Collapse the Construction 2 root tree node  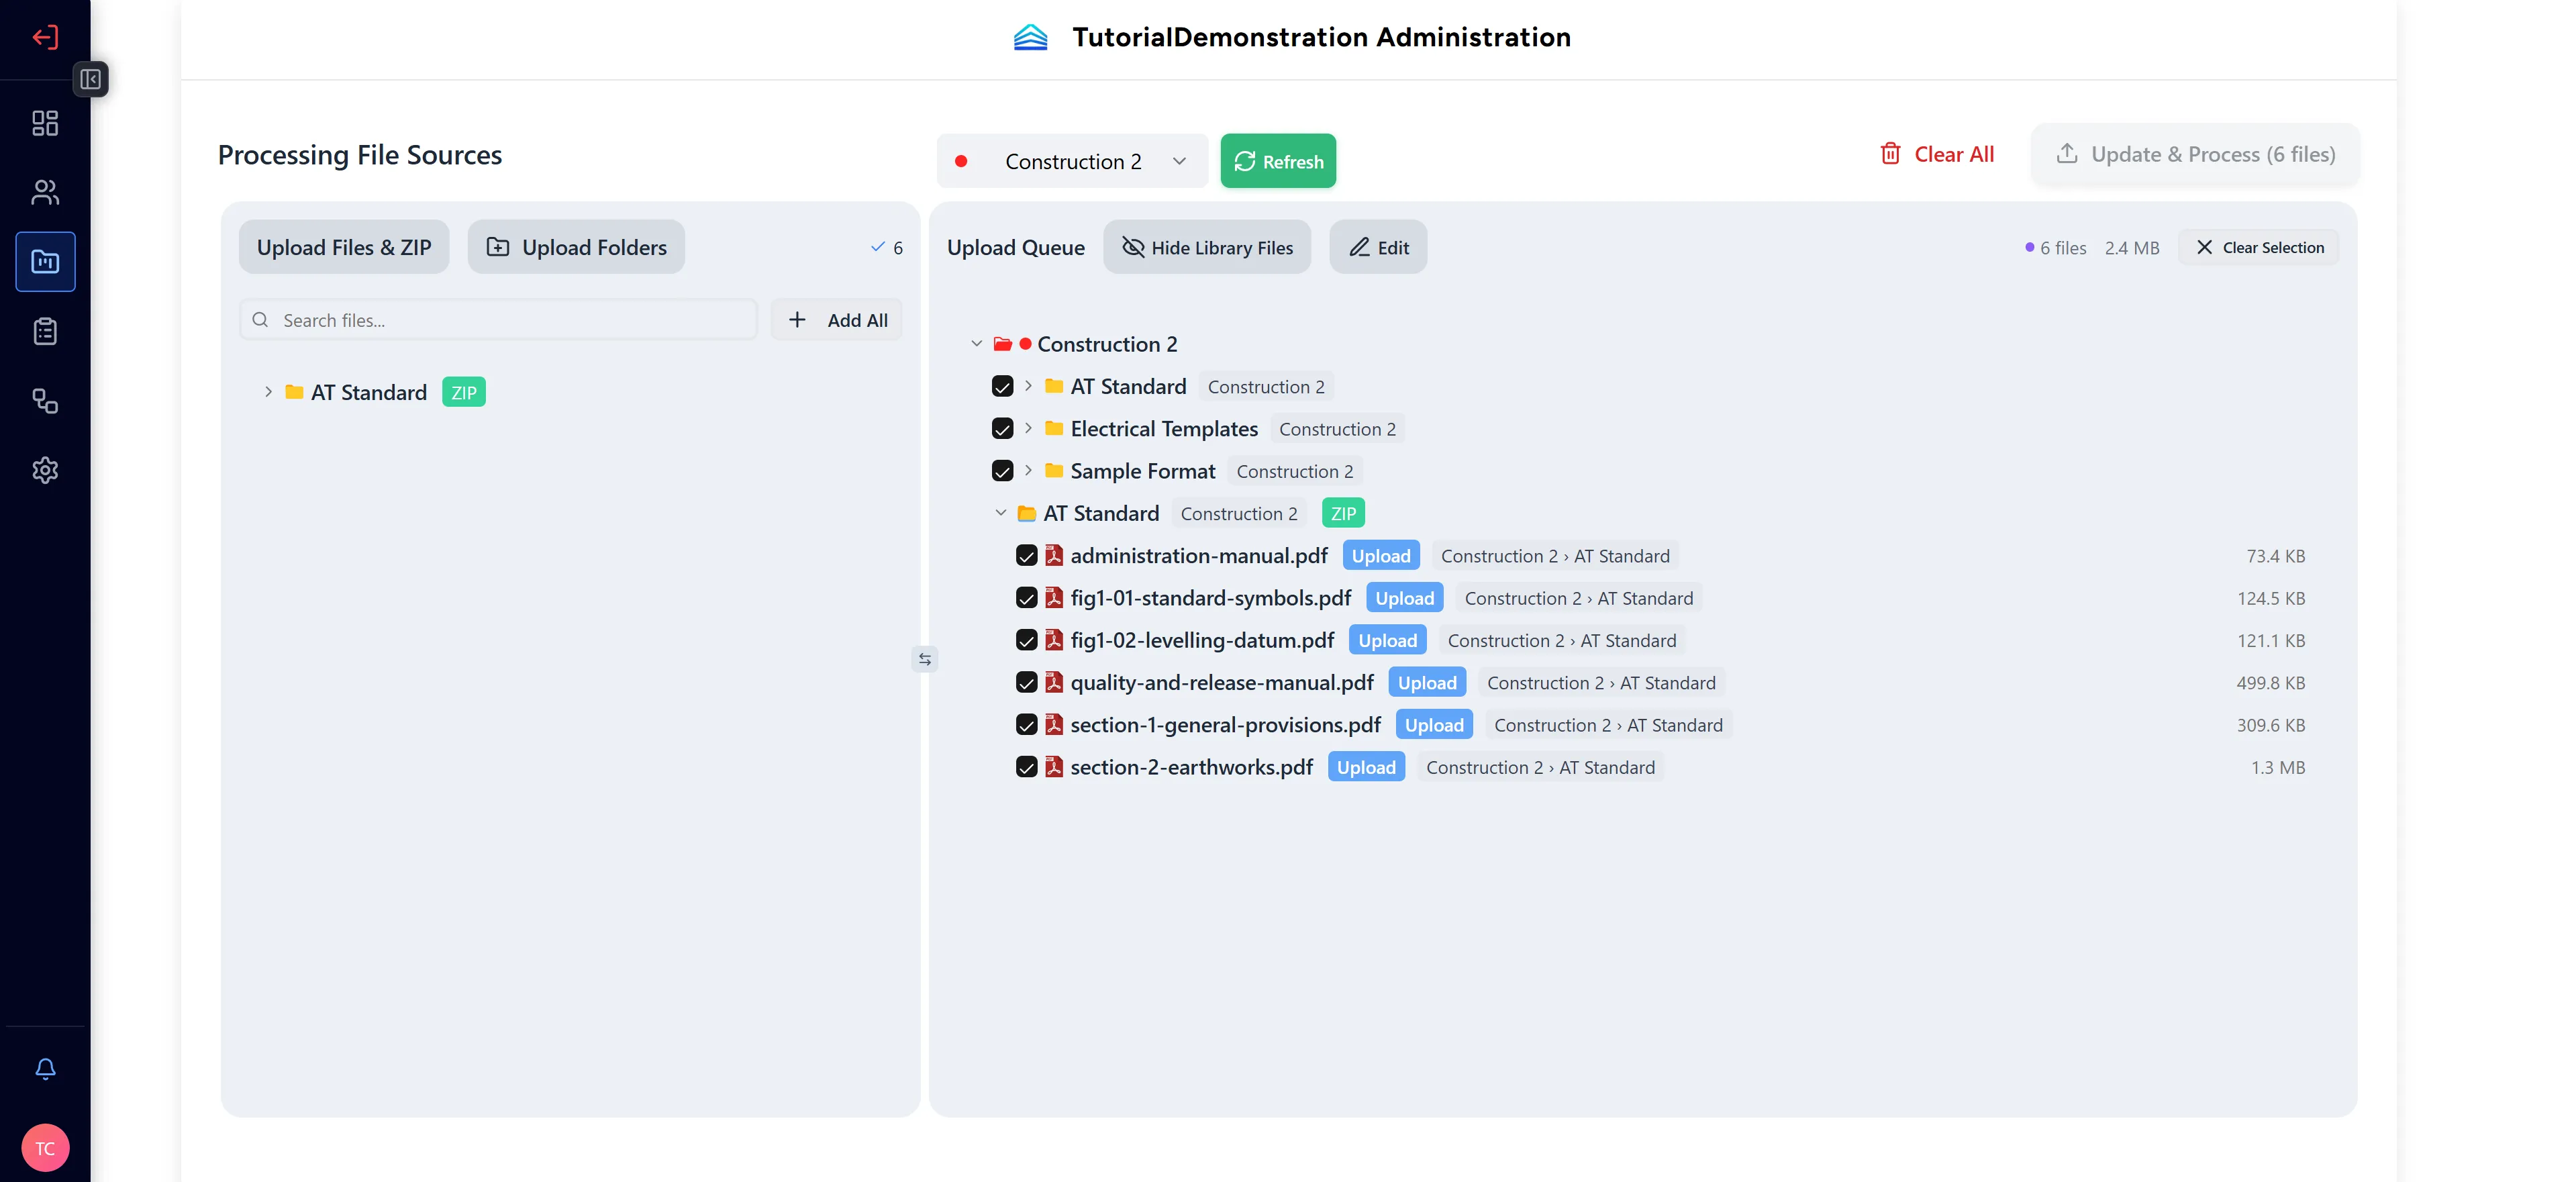tap(976, 344)
